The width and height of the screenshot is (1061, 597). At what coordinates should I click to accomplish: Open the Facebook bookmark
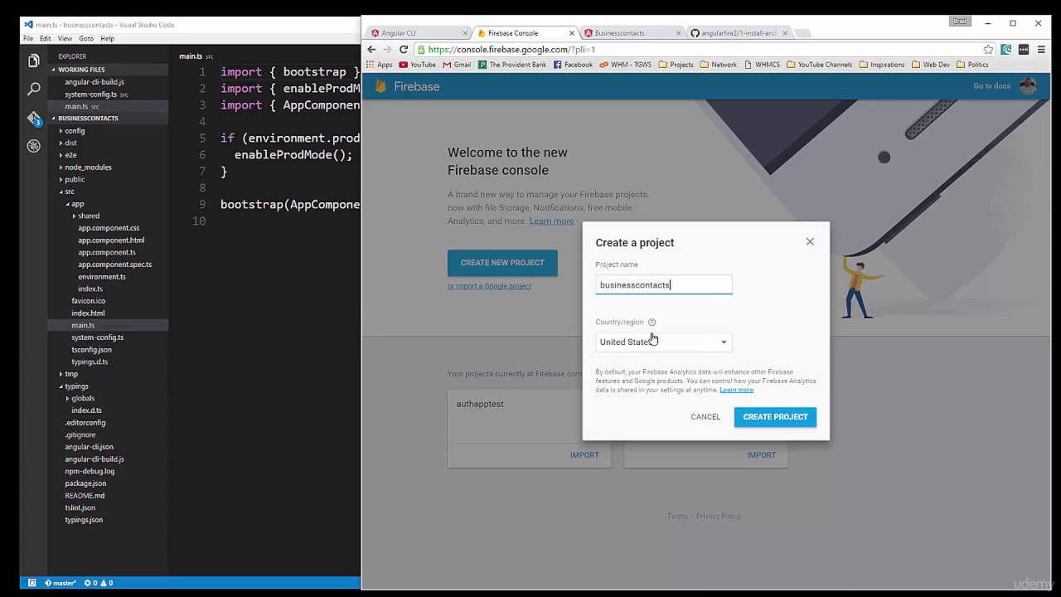pyautogui.click(x=573, y=65)
